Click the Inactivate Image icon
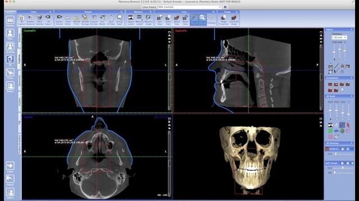 click(x=234, y=20)
